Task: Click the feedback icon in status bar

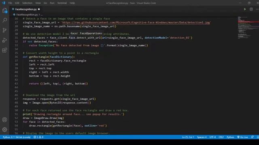Action: point(252,137)
